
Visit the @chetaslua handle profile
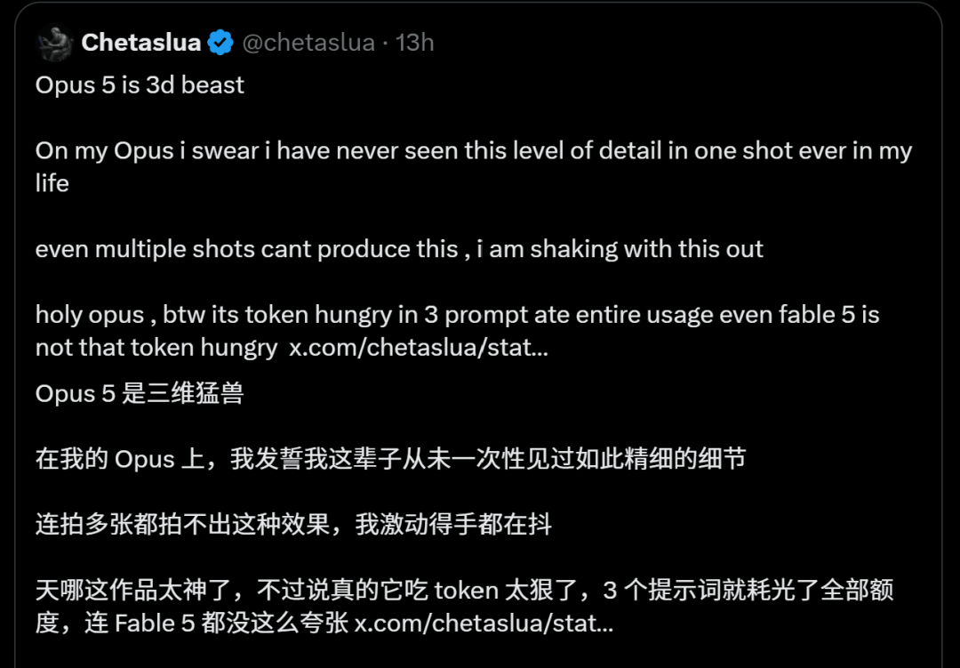[x=308, y=43]
